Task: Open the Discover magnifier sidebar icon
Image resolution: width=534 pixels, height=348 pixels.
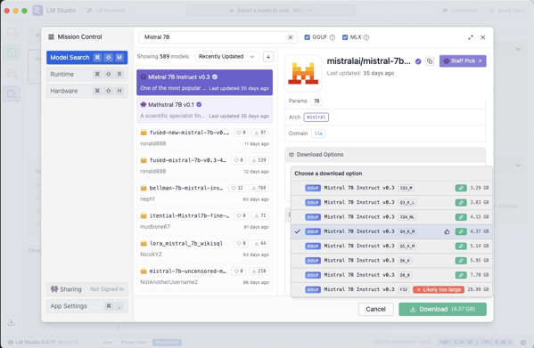Action: 12,93
